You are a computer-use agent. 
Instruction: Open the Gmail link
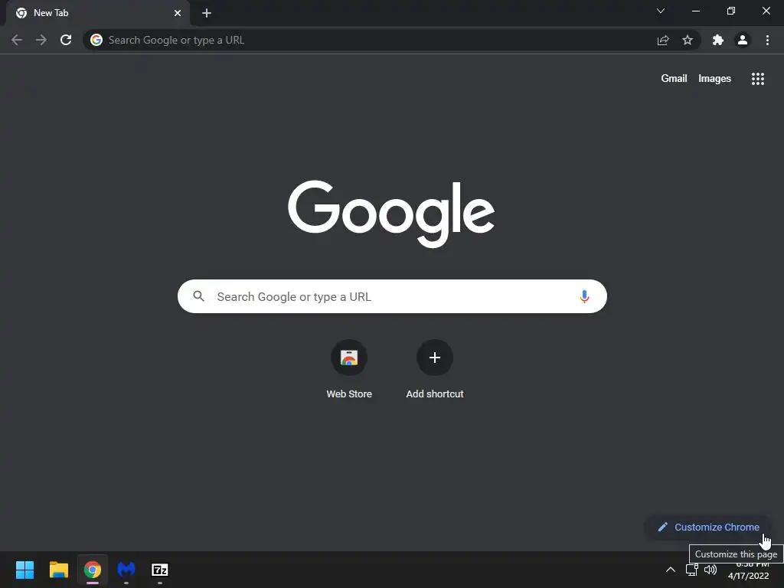[674, 79]
